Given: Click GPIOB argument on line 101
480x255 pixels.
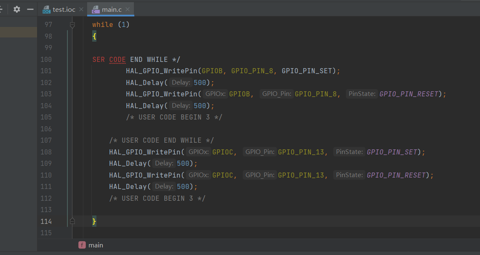Looking at the screenshot, I should click(212, 71).
